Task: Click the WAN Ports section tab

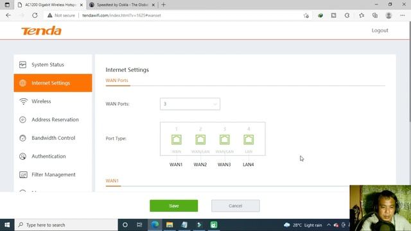Action: click(117, 80)
